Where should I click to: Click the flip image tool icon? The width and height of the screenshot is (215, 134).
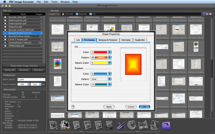coord(143,125)
